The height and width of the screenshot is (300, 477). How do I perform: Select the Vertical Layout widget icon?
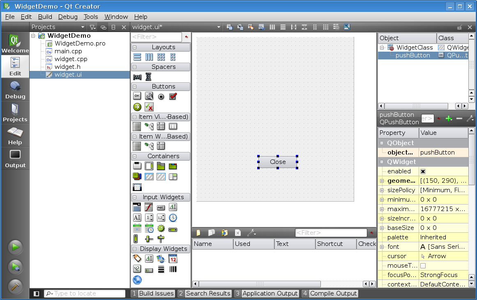tap(137, 57)
